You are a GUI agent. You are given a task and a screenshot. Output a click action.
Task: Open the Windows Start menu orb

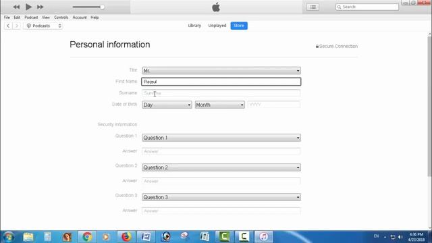[8, 237]
